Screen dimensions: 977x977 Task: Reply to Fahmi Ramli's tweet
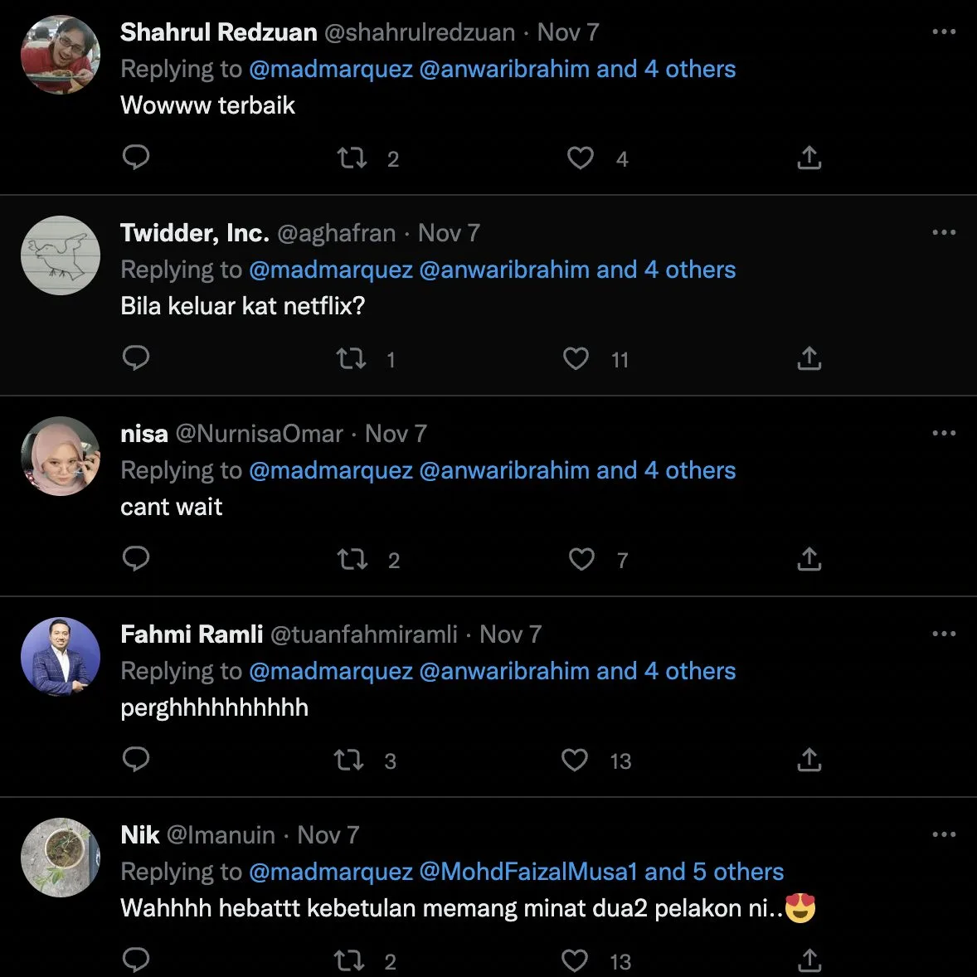(136, 759)
